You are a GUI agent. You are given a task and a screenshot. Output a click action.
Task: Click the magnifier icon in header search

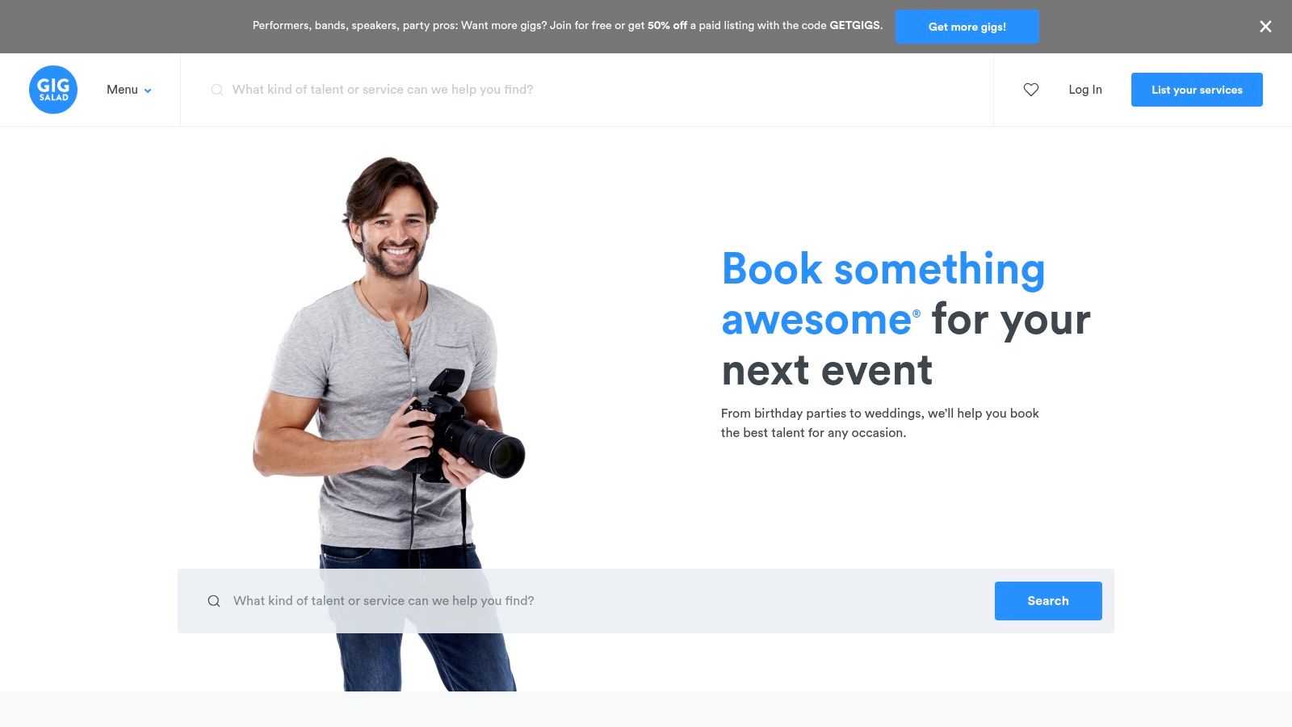(216, 90)
